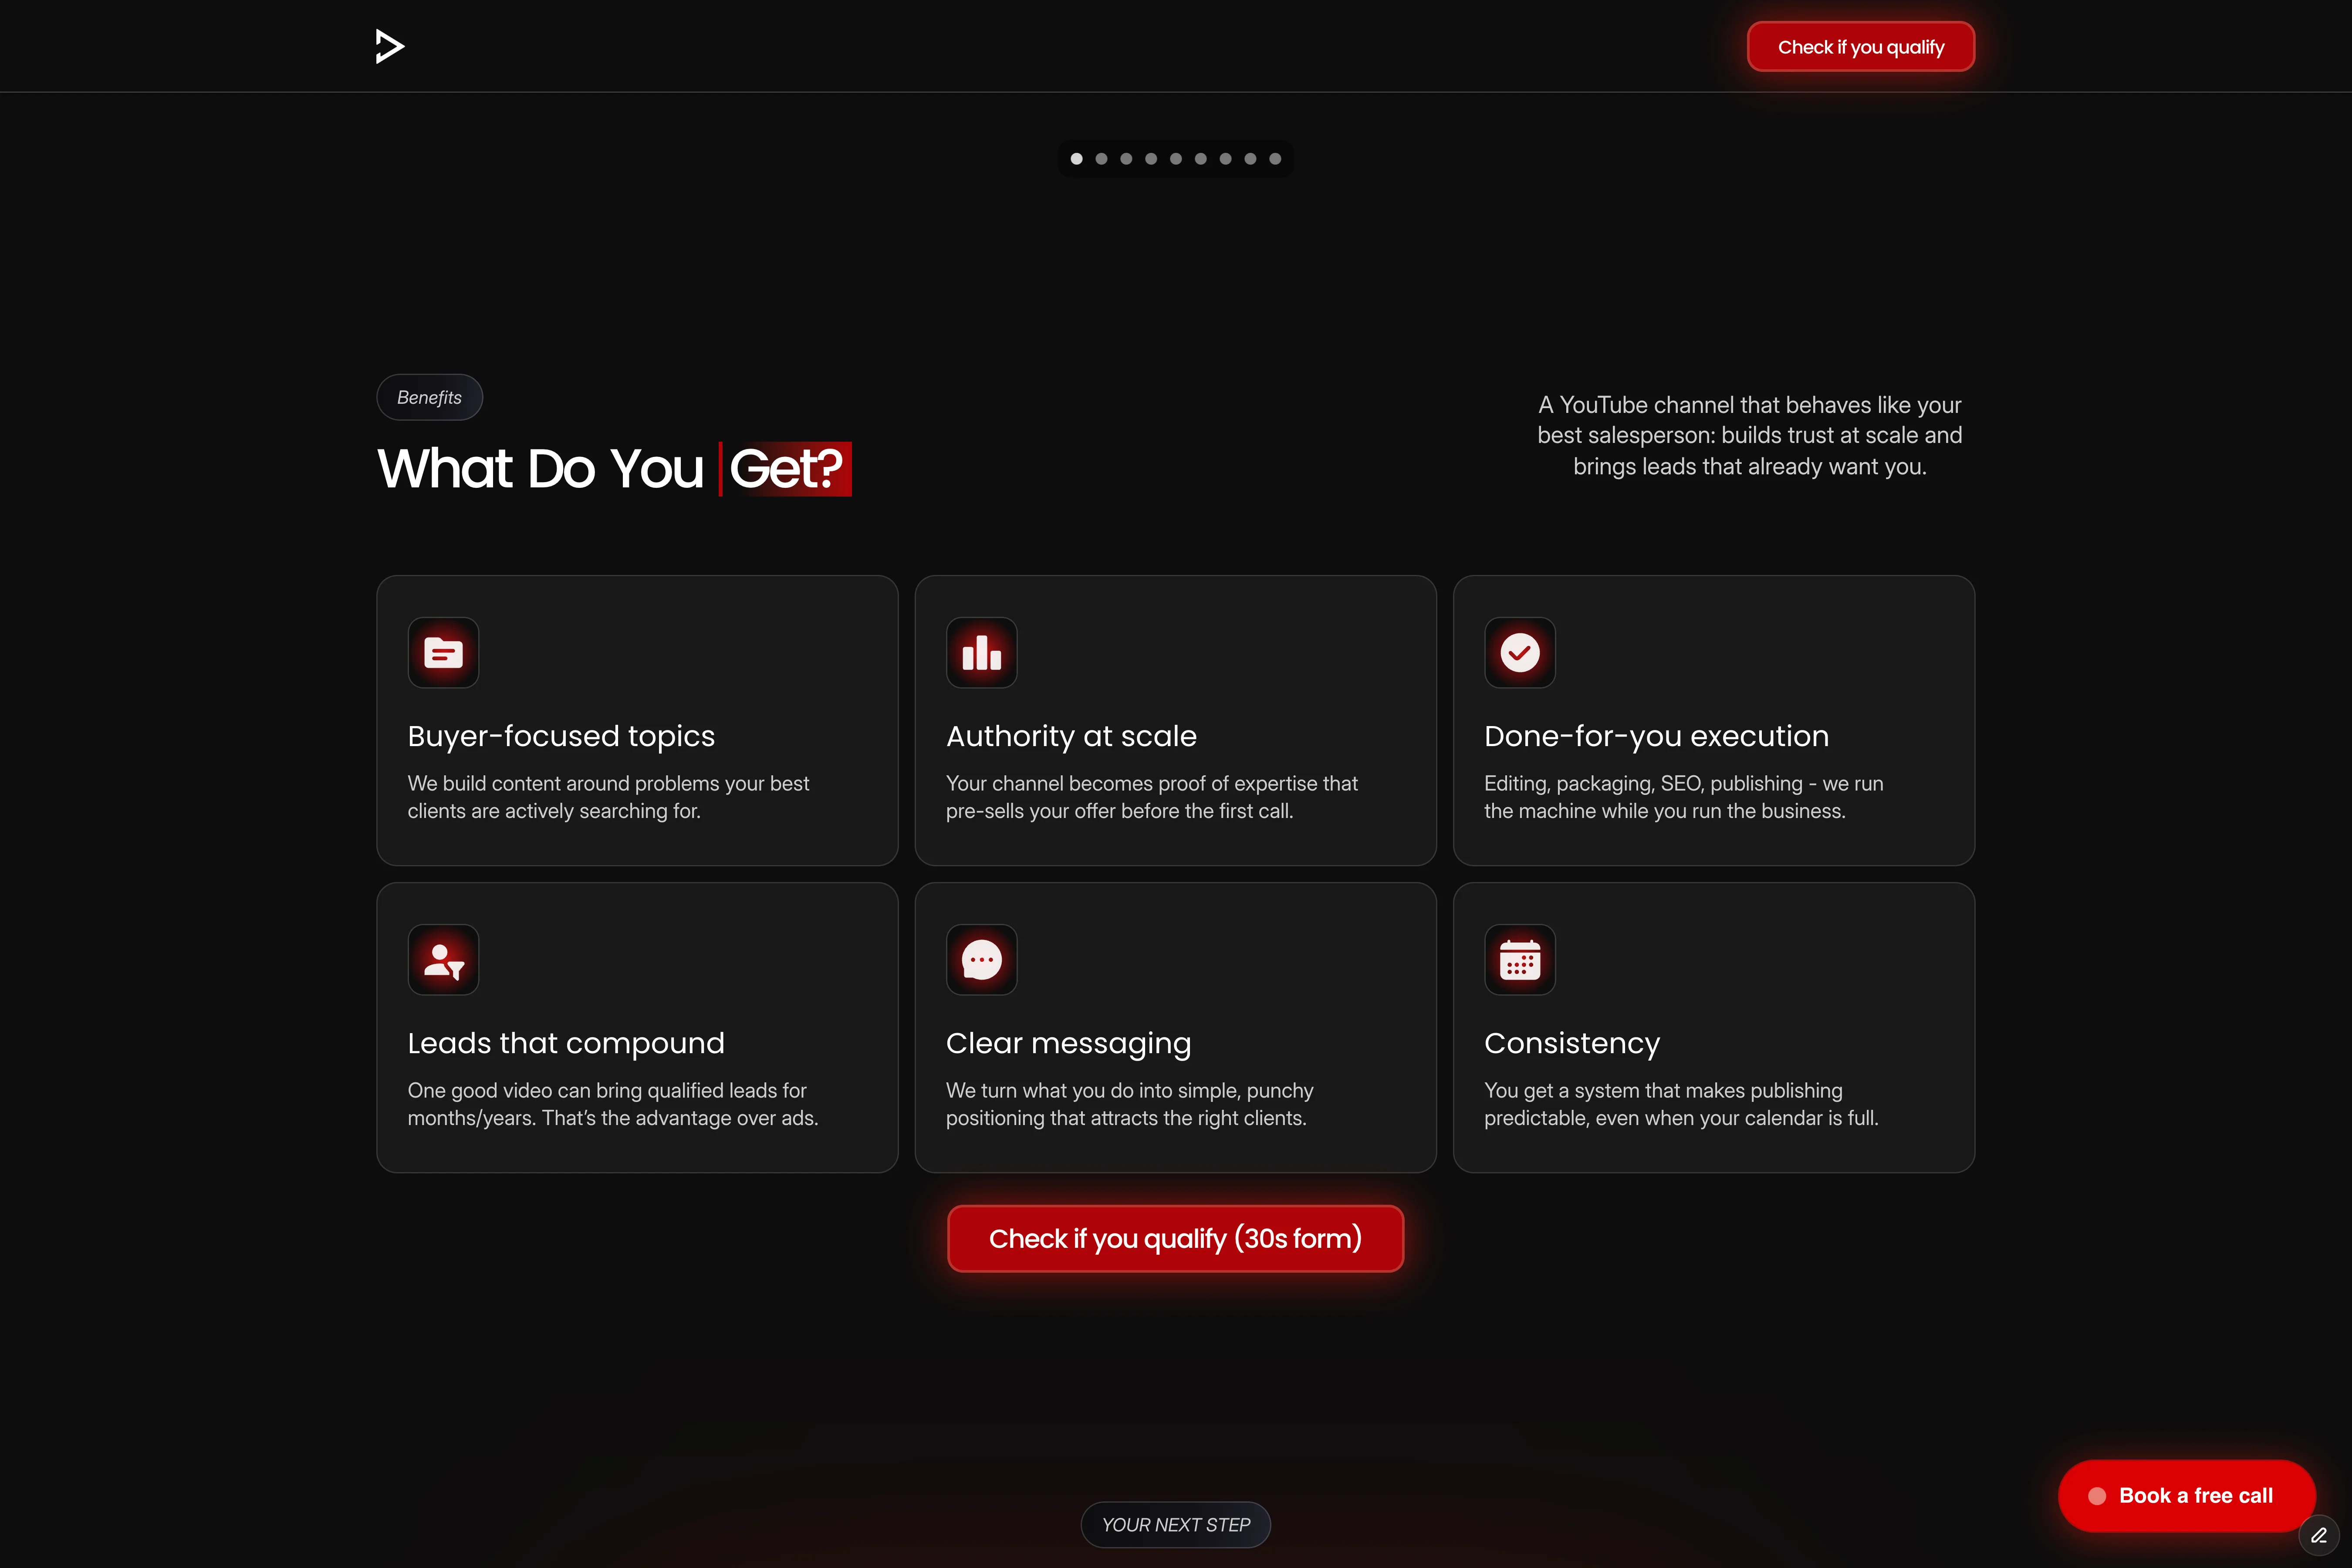
Task: Click the checkmark icon on Done-for-you execution card
Action: [x=1520, y=653]
